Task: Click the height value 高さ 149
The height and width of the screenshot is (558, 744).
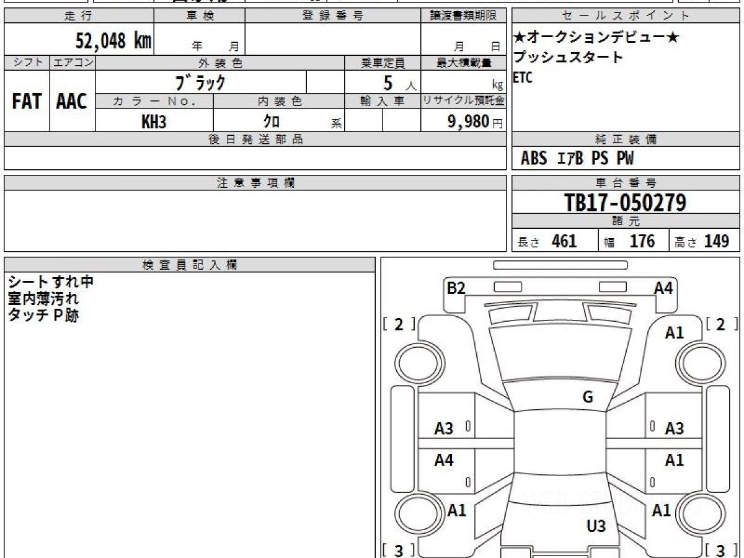Action: point(702,241)
